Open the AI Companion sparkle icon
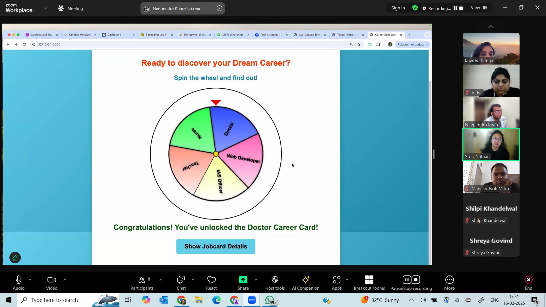The width and height of the screenshot is (546, 307). pyautogui.click(x=306, y=280)
